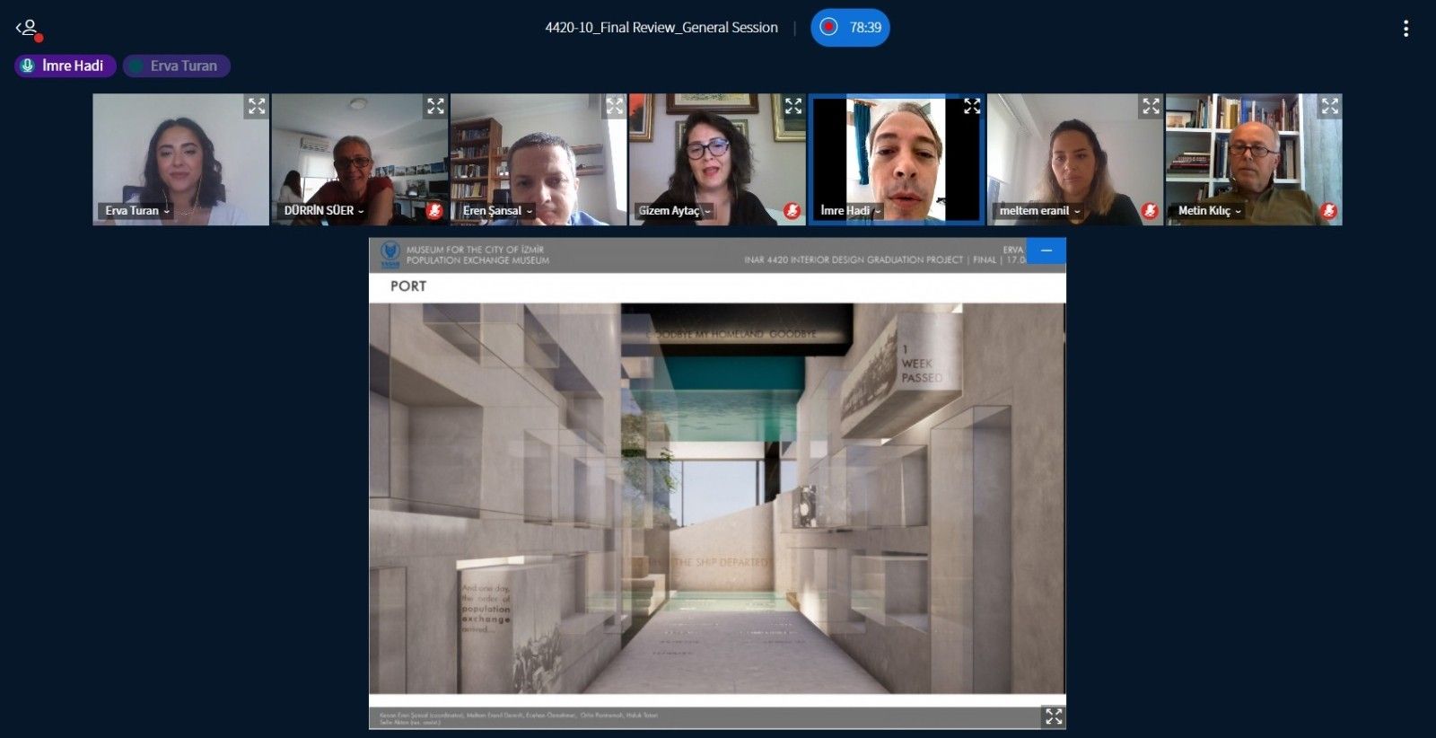Select the Erva Turan speaker pill

click(176, 66)
